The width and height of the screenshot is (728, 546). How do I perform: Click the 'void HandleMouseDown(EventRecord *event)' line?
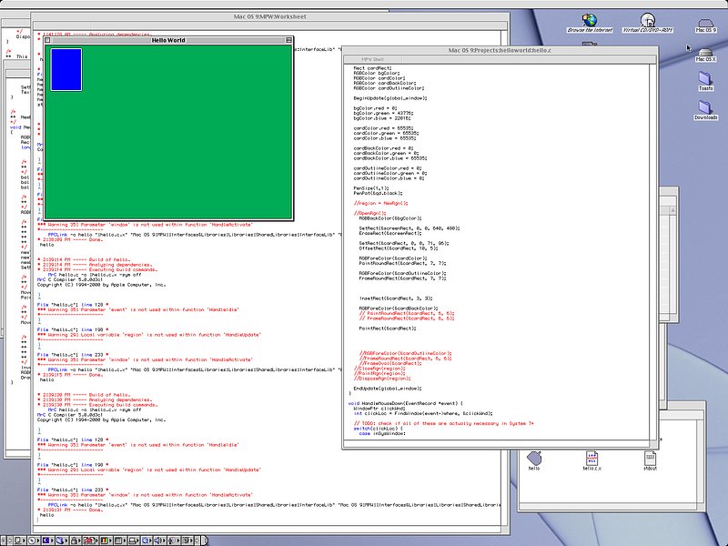(405, 403)
